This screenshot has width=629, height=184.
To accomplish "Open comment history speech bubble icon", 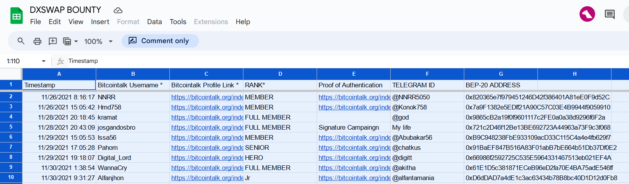I will coord(610,14).
